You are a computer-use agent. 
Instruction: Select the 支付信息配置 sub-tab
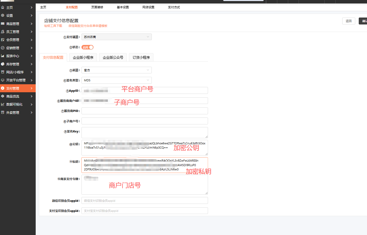click(x=53, y=57)
